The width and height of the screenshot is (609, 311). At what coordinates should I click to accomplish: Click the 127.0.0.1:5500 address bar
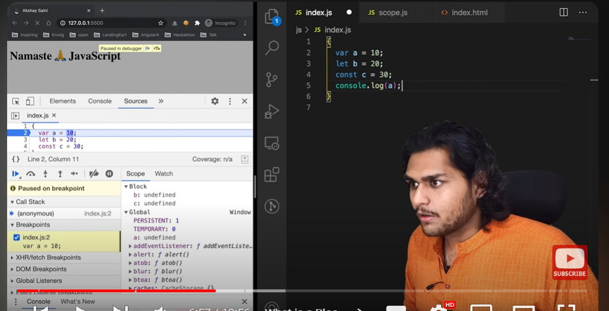(x=111, y=23)
